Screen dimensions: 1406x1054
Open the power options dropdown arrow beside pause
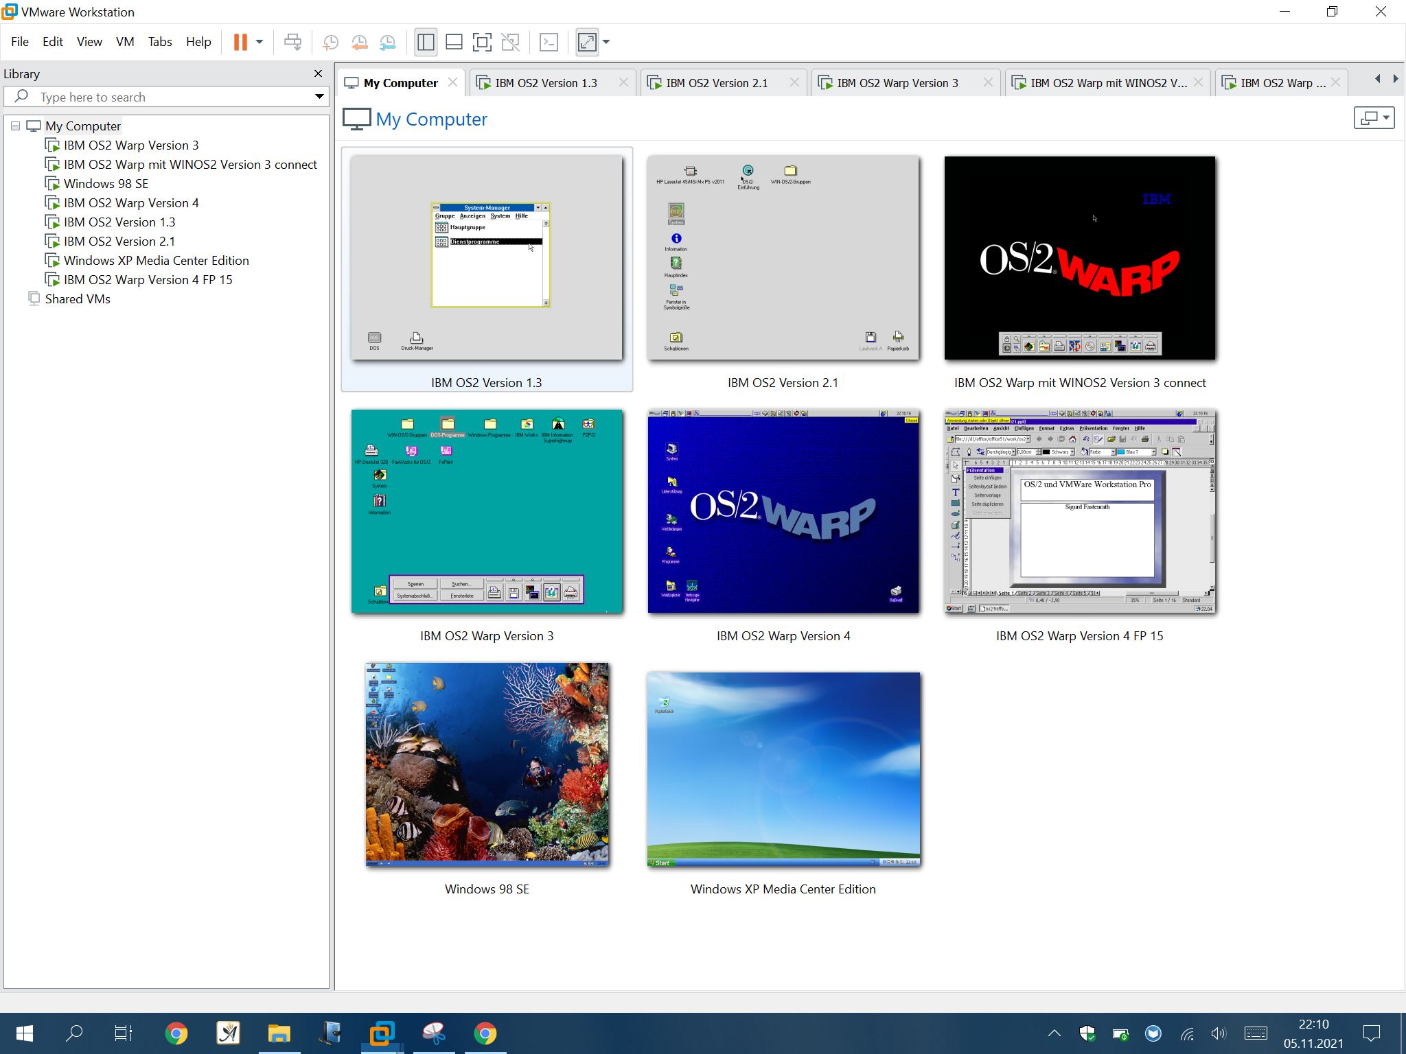260,42
